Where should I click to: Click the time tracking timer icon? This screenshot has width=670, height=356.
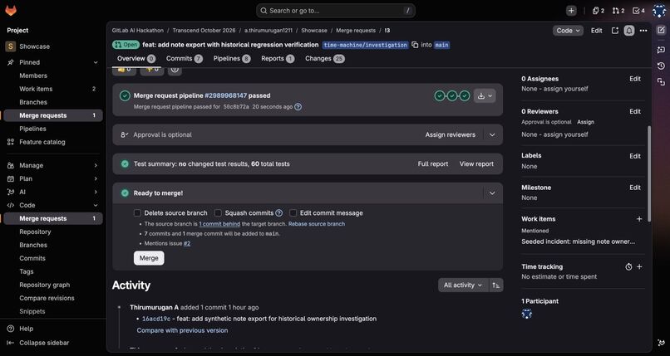(x=628, y=266)
